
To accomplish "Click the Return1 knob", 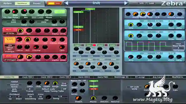I will [x=104, y=98].
